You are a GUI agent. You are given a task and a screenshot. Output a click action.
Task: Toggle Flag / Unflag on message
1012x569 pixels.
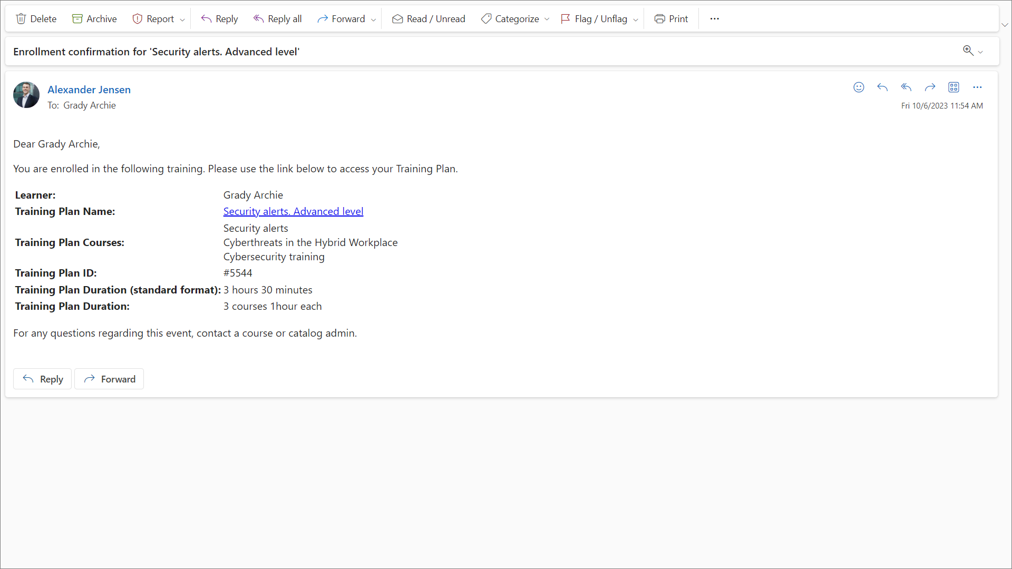[594, 19]
